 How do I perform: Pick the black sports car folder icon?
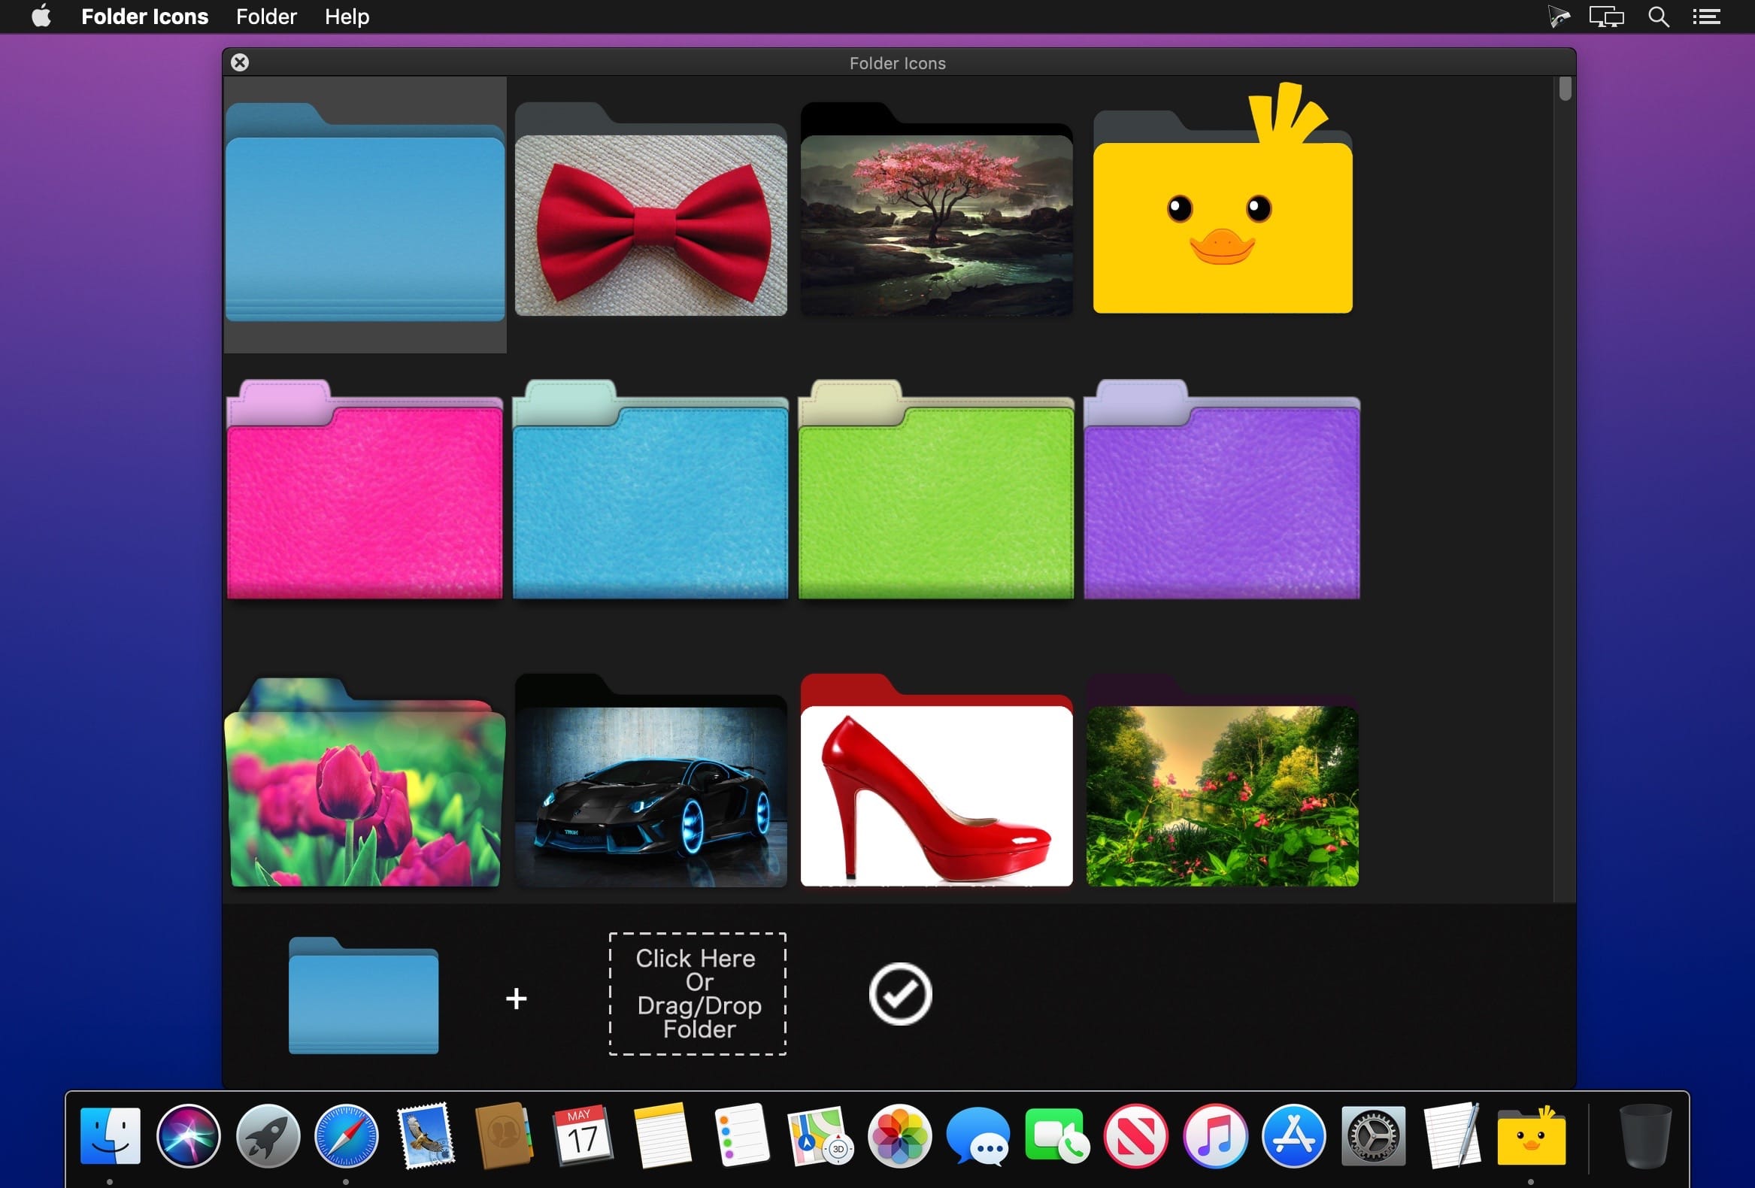[650, 781]
